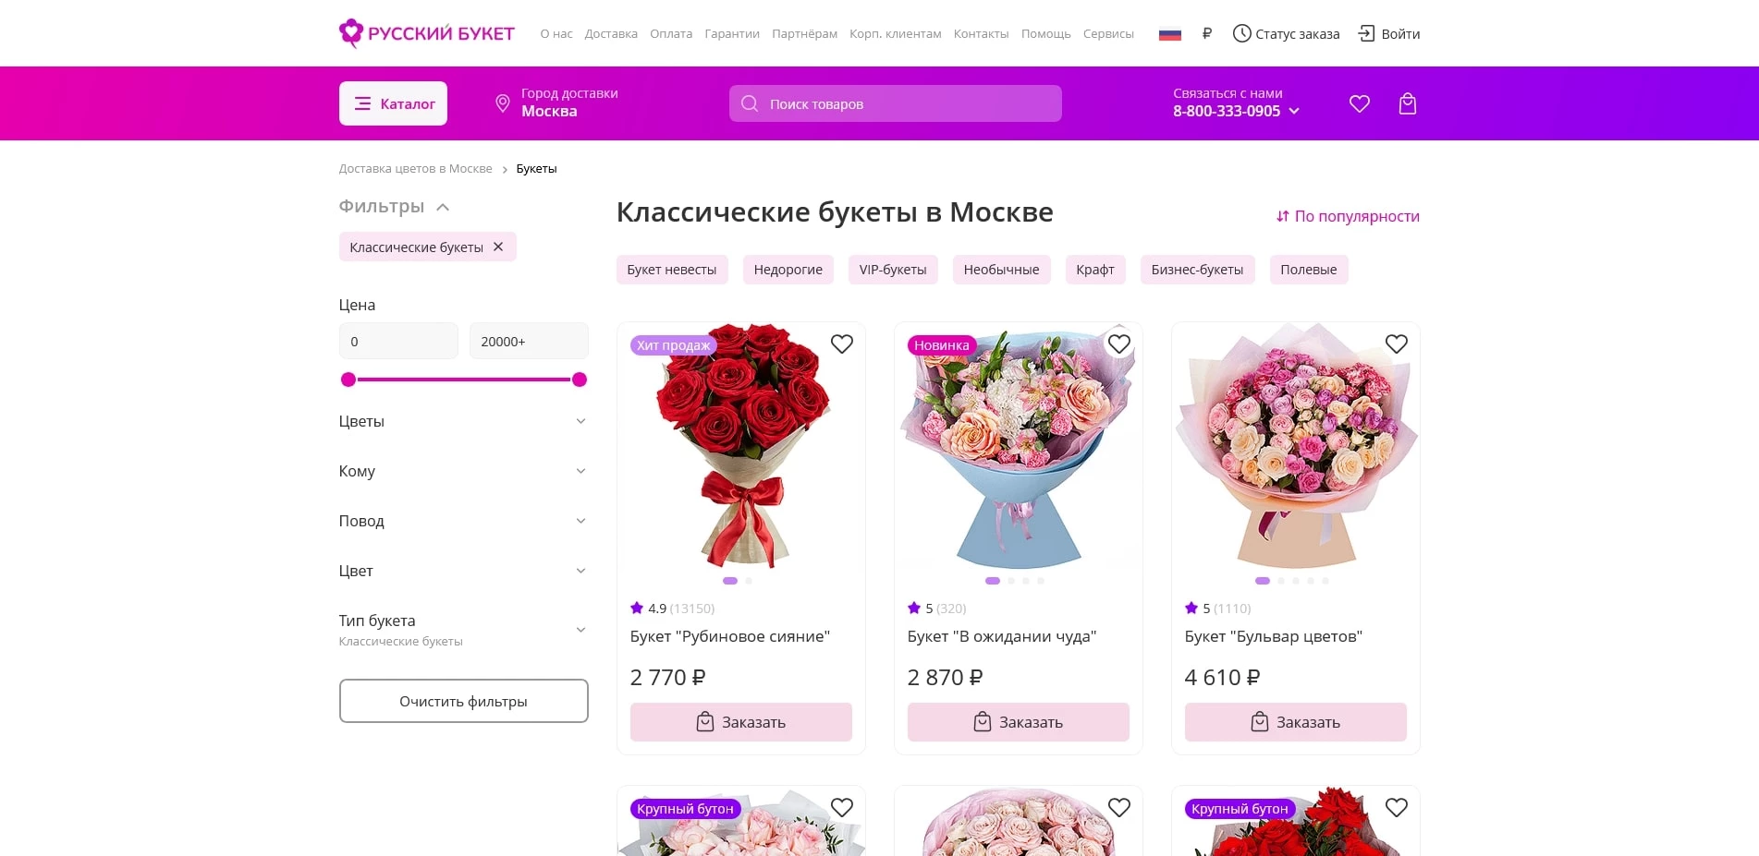Click the search magnifier in the search bar
This screenshot has height=856, width=1759.
pyautogui.click(x=749, y=103)
